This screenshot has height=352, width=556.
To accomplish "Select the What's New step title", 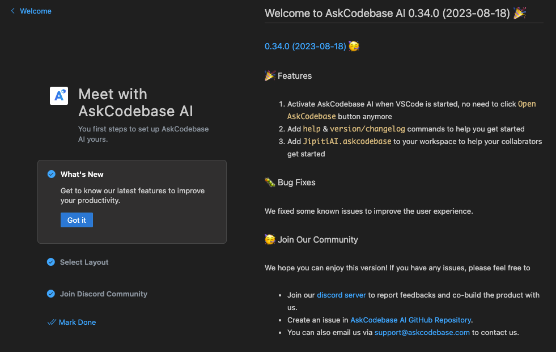I will pos(82,174).
